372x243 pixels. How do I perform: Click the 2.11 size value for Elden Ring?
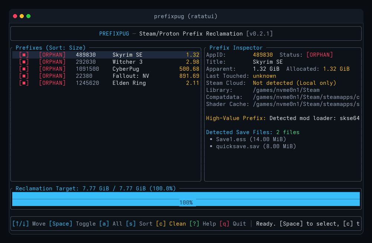tap(193, 83)
